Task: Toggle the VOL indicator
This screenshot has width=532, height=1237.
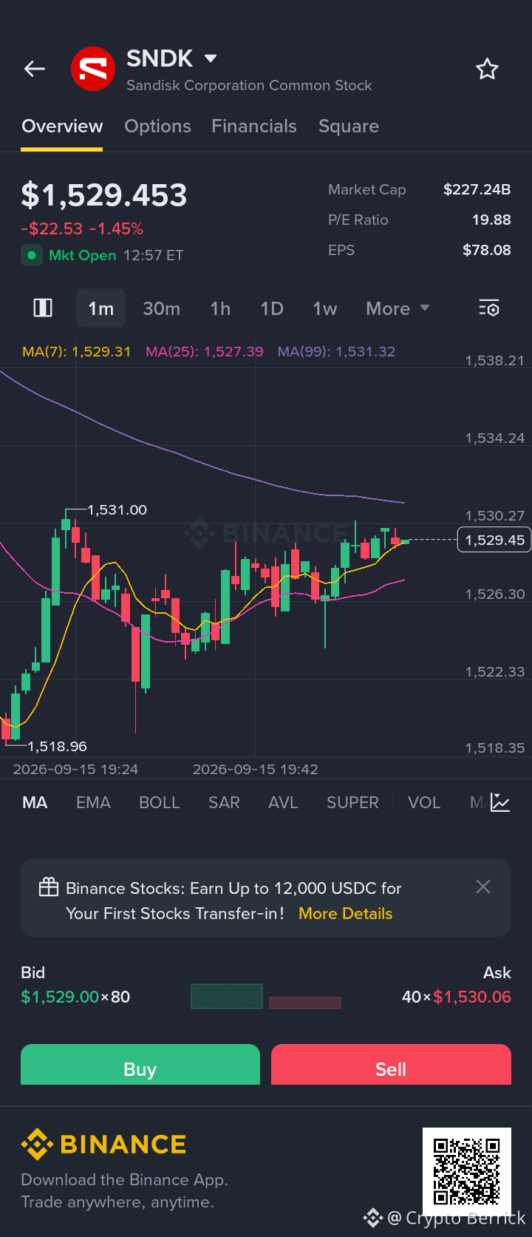Action: click(x=424, y=802)
